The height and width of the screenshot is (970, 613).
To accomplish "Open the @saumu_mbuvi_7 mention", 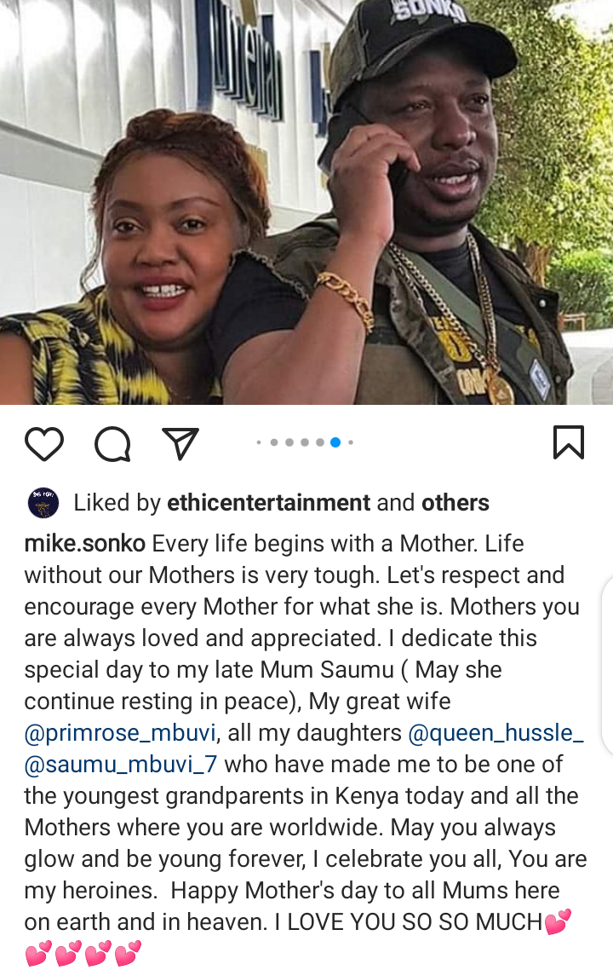I will pos(121,765).
